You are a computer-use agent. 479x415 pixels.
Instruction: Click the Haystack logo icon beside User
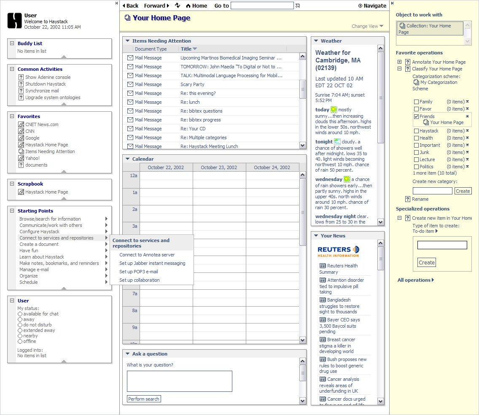coord(15,21)
